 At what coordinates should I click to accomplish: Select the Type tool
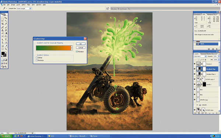coord(6,40)
